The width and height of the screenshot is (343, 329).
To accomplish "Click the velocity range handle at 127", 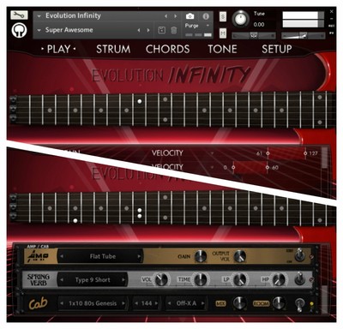I will 305,153.
